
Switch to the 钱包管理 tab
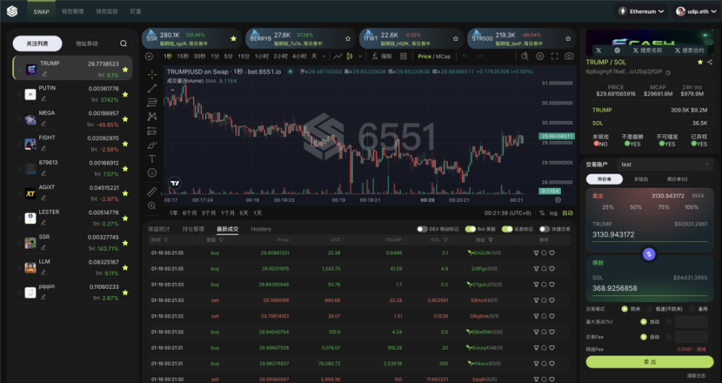(x=73, y=11)
